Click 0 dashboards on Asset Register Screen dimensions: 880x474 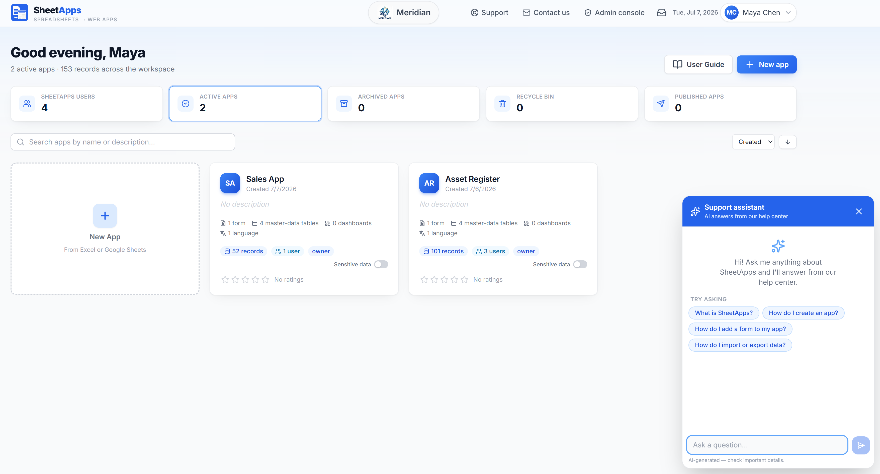click(x=547, y=223)
